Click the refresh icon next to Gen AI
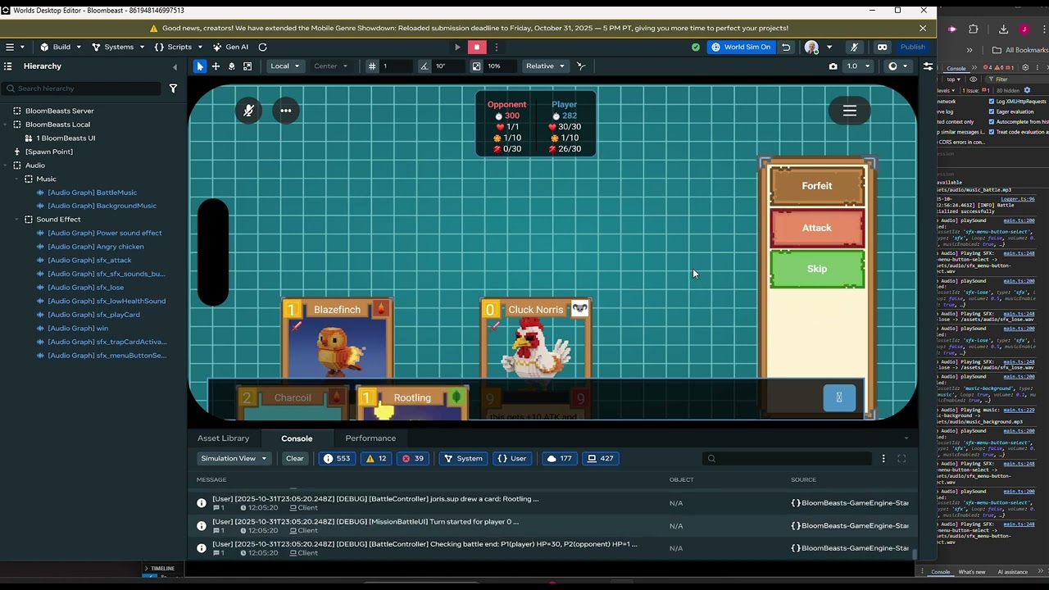Image resolution: width=1049 pixels, height=590 pixels. pyautogui.click(x=262, y=47)
